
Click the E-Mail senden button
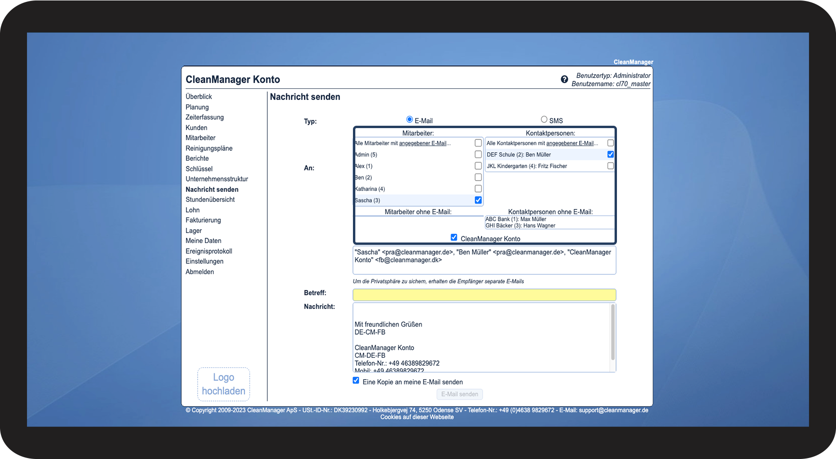pyautogui.click(x=459, y=394)
